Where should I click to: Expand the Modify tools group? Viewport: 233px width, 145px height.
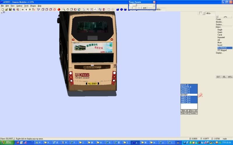pos(219,22)
